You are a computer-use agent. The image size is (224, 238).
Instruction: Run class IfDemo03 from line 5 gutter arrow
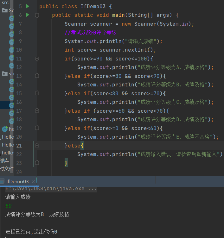point(28,6)
